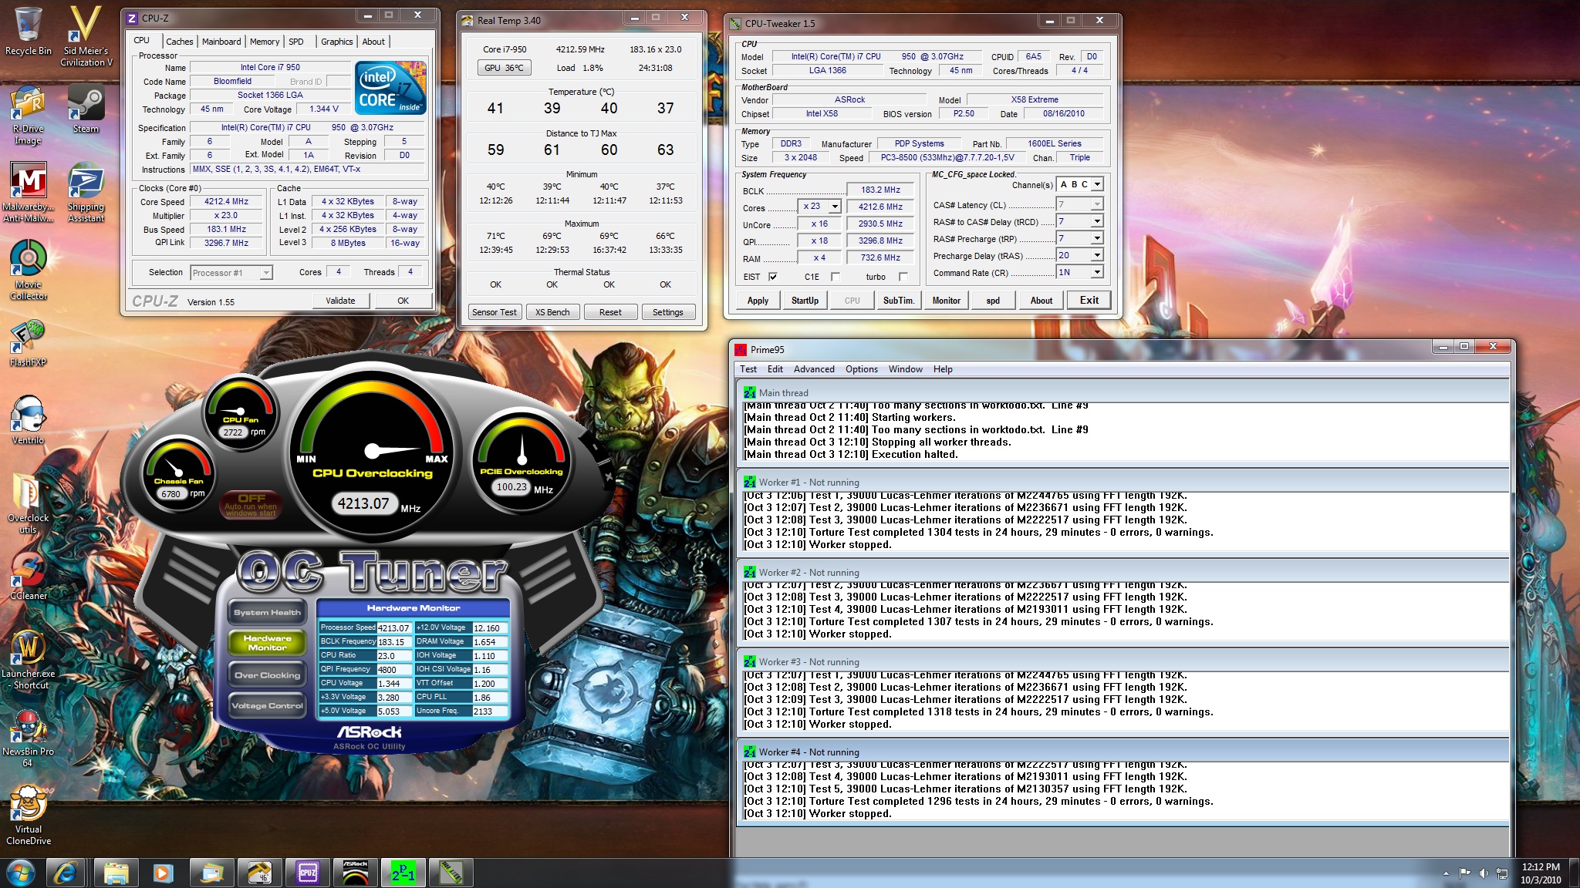Open the Cores multiplier x23 dropdown
Viewport: 1580px width, 888px height.
coord(834,207)
